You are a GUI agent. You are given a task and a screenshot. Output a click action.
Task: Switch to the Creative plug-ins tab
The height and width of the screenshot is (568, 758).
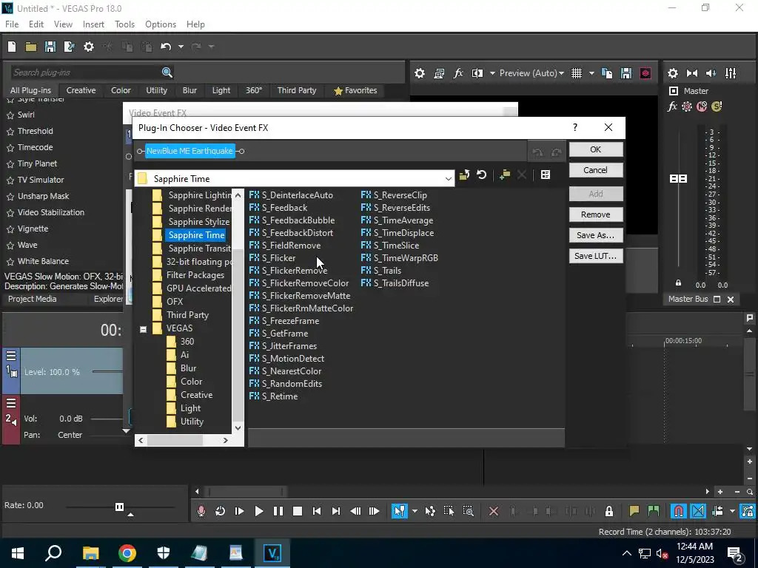81,90
